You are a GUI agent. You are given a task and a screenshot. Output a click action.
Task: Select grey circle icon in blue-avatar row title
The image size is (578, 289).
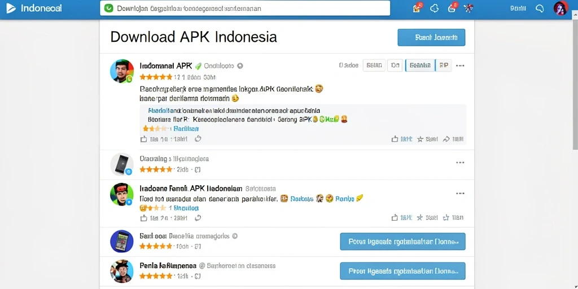pyautogui.click(x=235, y=236)
